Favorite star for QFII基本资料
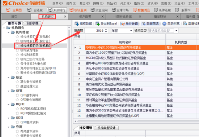The image size is (199, 137). [17, 95]
